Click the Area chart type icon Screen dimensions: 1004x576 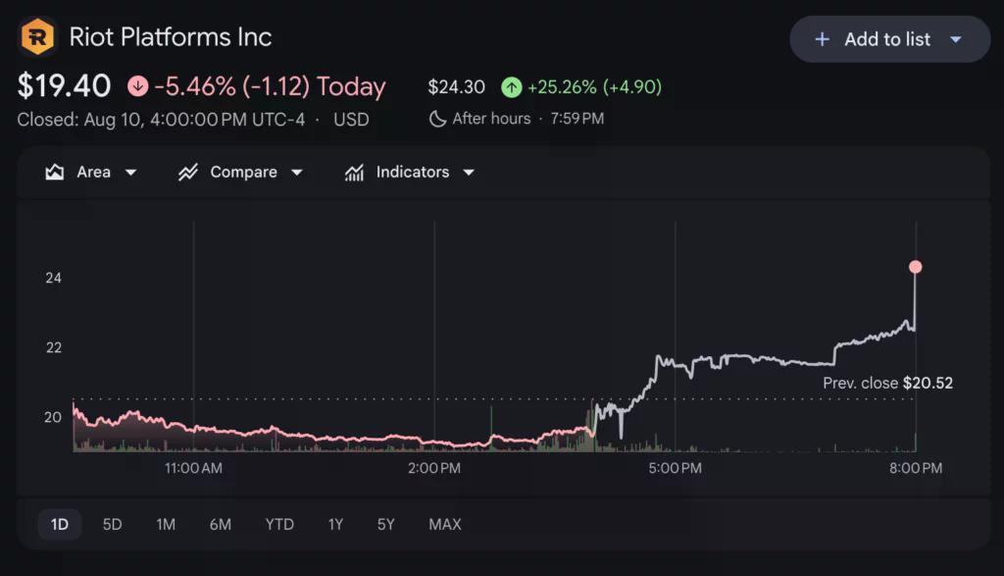pos(55,172)
